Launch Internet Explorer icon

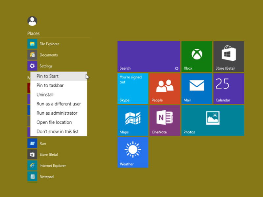[32, 165]
